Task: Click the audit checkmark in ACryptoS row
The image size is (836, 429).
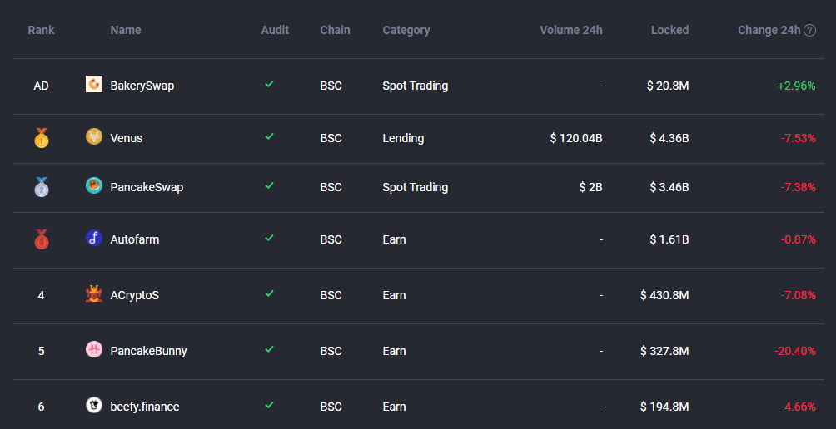Action: (269, 293)
